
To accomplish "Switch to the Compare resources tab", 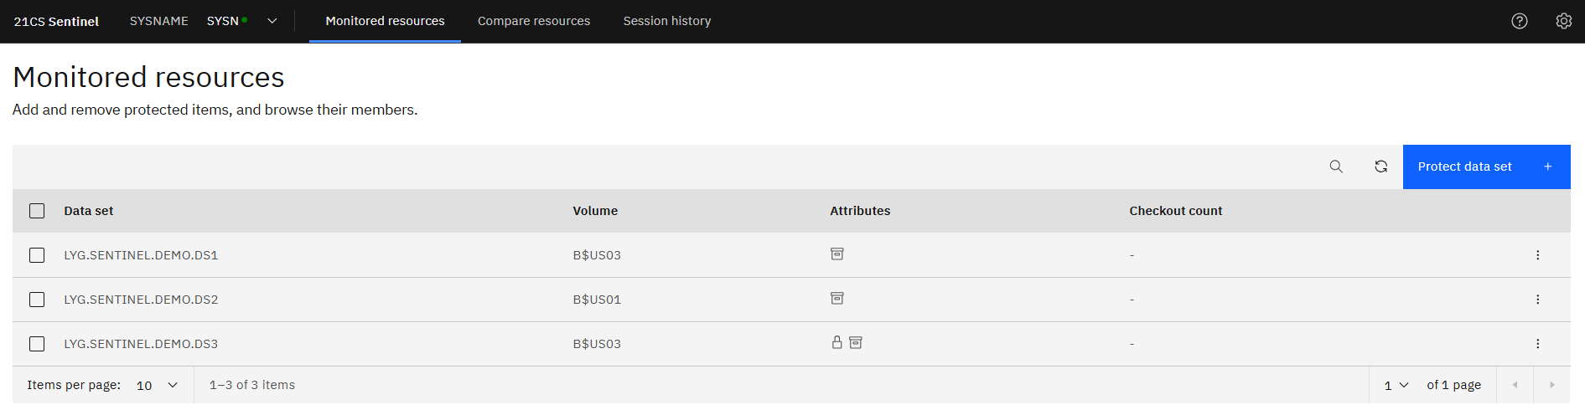I will tap(533, 21).
